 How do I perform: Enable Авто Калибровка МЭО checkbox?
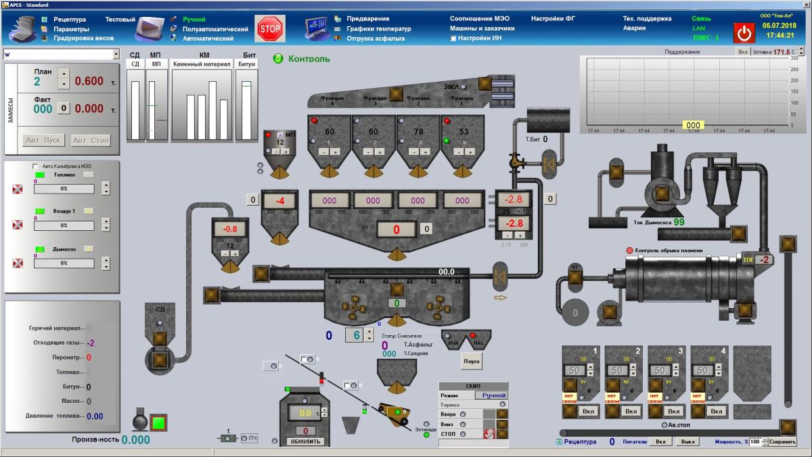[x=36, y=166]
